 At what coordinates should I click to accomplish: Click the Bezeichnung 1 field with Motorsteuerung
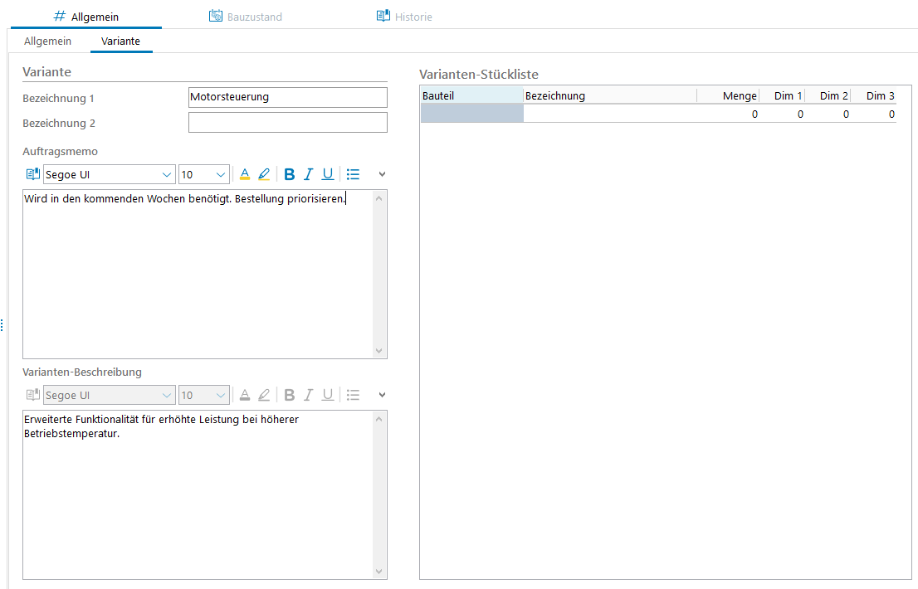tap(287, 97)
